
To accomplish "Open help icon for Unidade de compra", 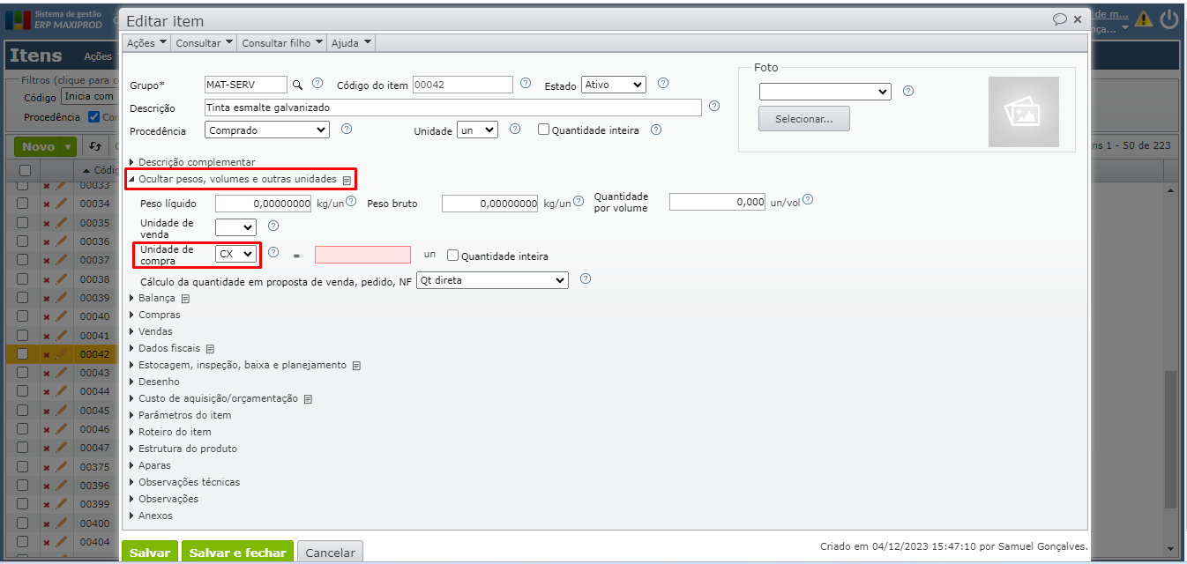I will (273, 252).
